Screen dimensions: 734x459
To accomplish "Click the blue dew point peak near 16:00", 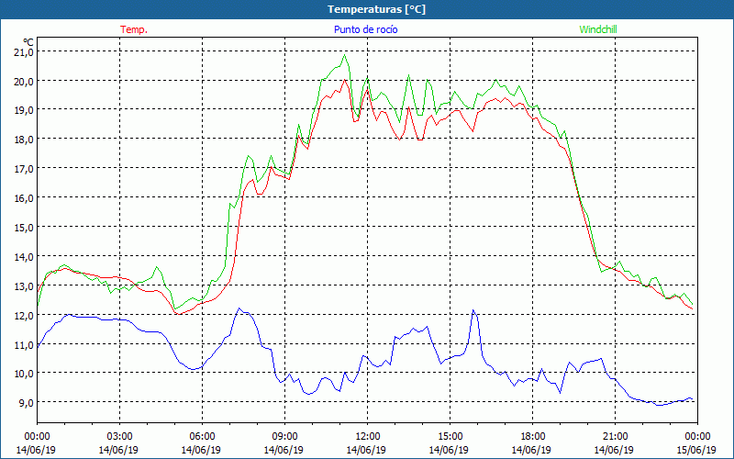I will pos(473,310).
